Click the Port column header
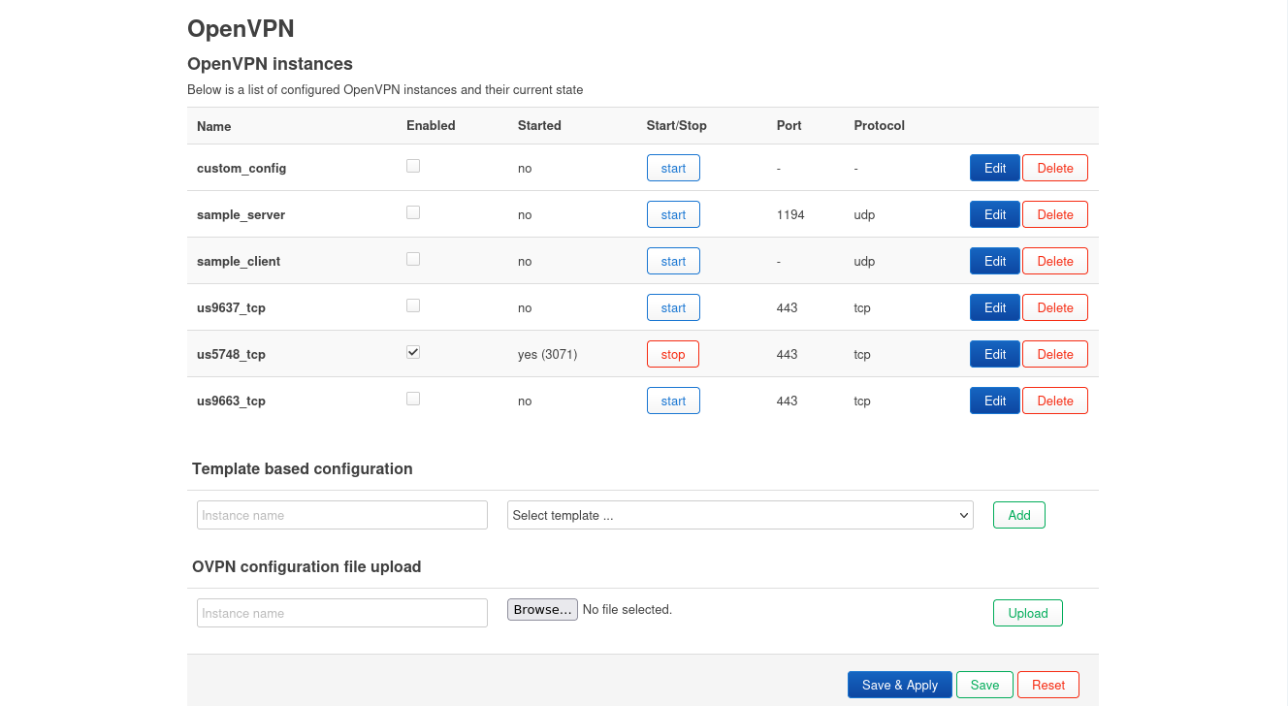The image size is (1288, 706). [x=789, y=125]
